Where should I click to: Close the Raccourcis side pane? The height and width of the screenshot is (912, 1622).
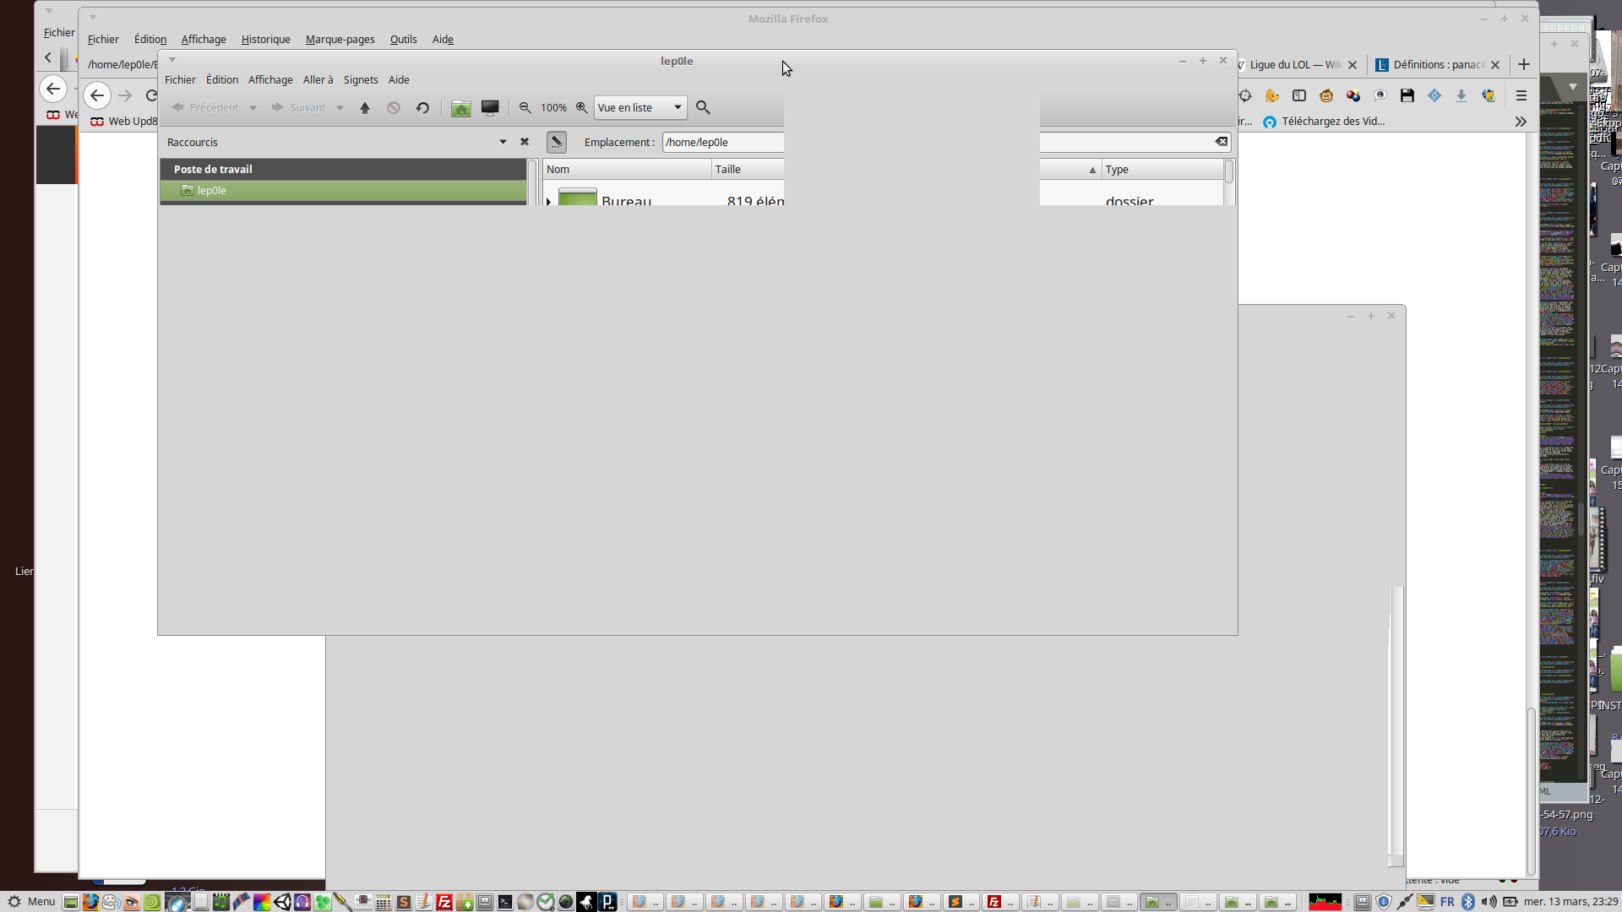[525, 142]
